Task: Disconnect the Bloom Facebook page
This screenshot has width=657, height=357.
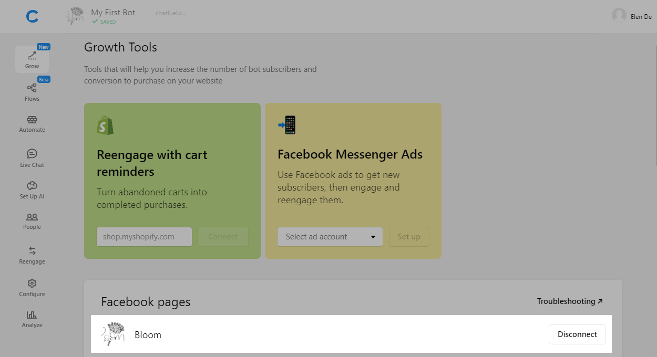Action: pyautogui.click(x=577, y=334)
